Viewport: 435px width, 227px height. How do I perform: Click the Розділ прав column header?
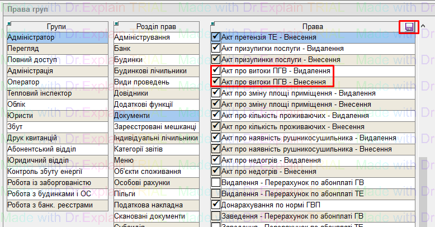(x=156, y=27)
